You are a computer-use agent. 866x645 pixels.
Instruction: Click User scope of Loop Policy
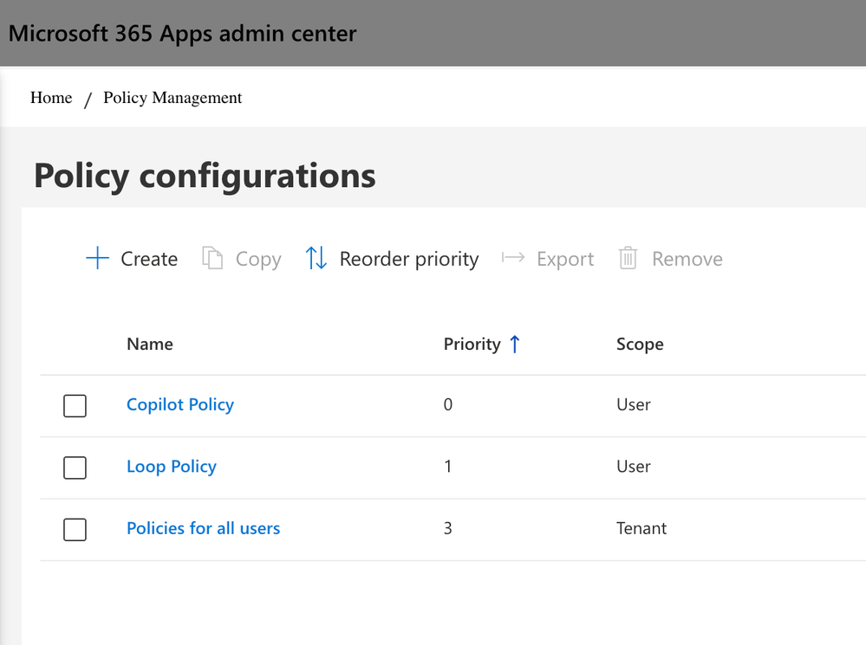point(634,467)
